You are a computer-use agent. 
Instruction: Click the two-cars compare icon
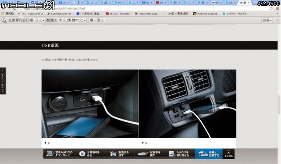tap(203, 153)
